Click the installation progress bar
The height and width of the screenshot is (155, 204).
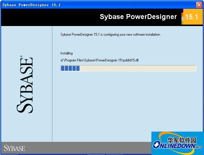[128, 68]
